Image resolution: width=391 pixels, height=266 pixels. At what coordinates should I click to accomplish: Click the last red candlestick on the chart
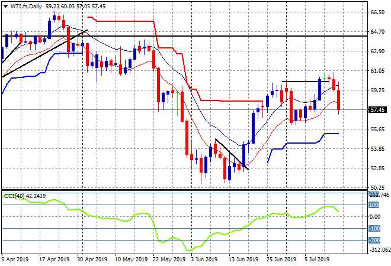point(339,99)
